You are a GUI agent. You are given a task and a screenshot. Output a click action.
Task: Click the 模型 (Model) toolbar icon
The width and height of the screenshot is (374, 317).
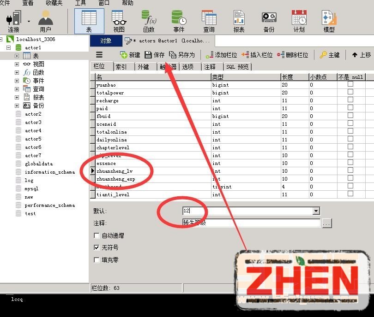coord(329,21)
